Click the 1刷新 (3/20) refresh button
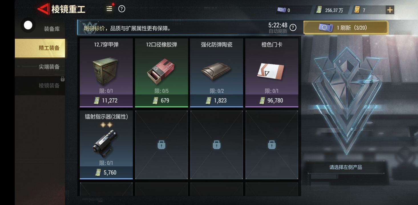The image size is (418, 205). (346, 28)
